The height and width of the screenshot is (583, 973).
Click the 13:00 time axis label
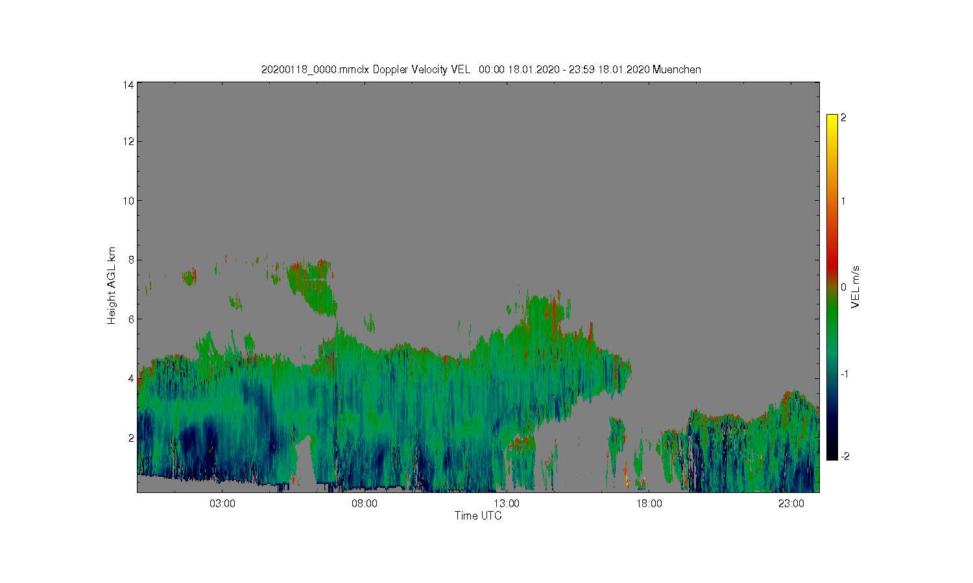point(507,504)
